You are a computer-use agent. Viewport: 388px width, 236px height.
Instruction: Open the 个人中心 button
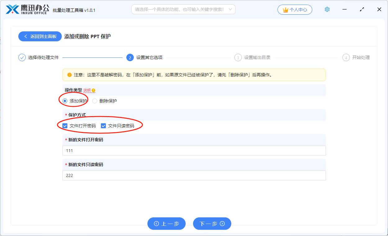[x=295, y=10]
